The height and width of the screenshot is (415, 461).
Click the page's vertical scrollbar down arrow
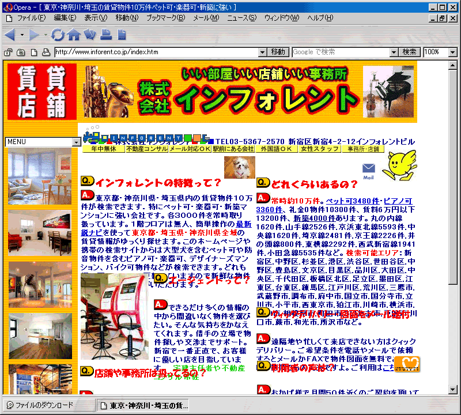tap(452, 390)
